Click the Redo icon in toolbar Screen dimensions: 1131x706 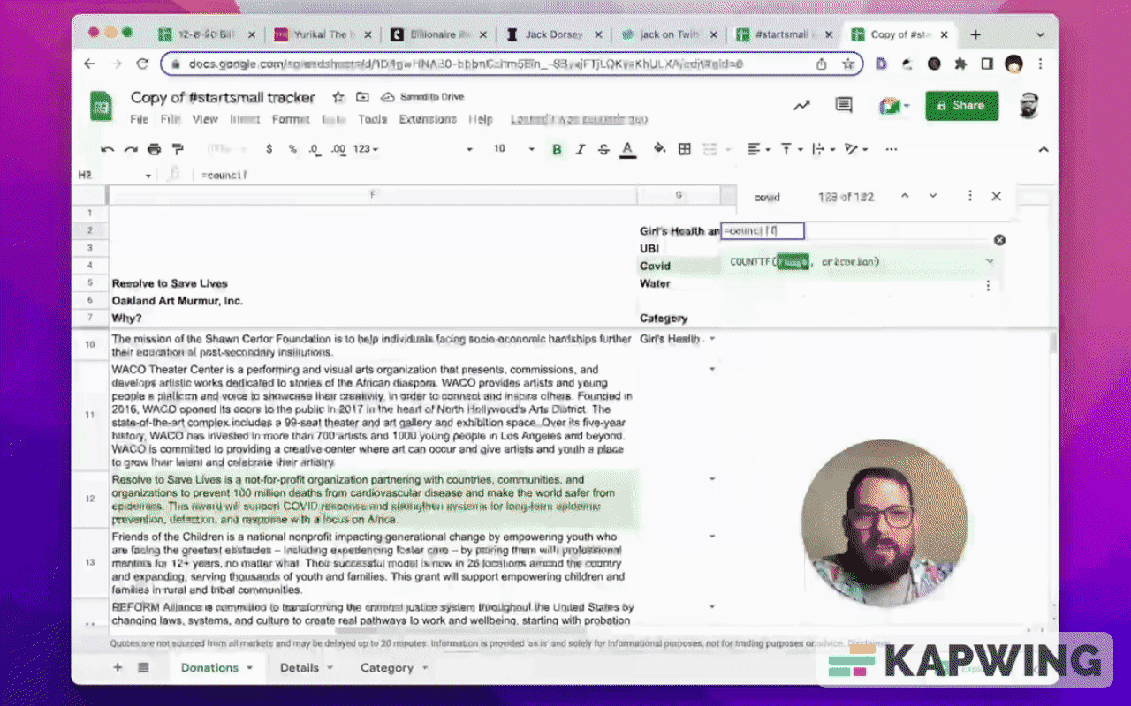pos(131,149)
